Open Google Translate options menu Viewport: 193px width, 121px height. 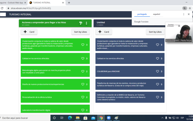pyautogui.click(x=184, y=14)
